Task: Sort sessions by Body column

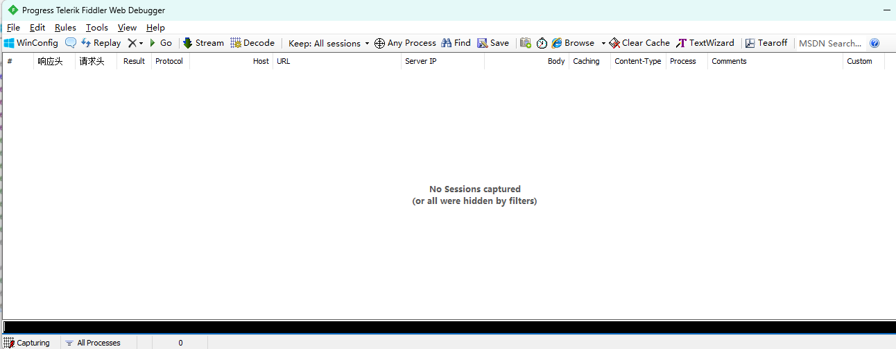Action: [x=526, y=61]
